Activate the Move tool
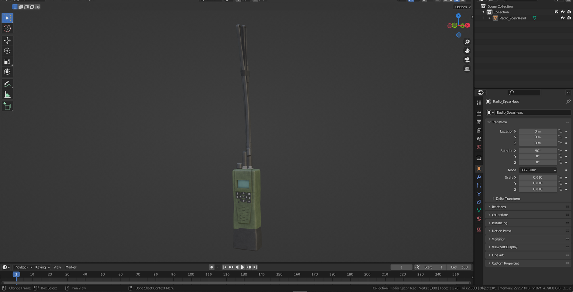573x292 pixels. 7,40
